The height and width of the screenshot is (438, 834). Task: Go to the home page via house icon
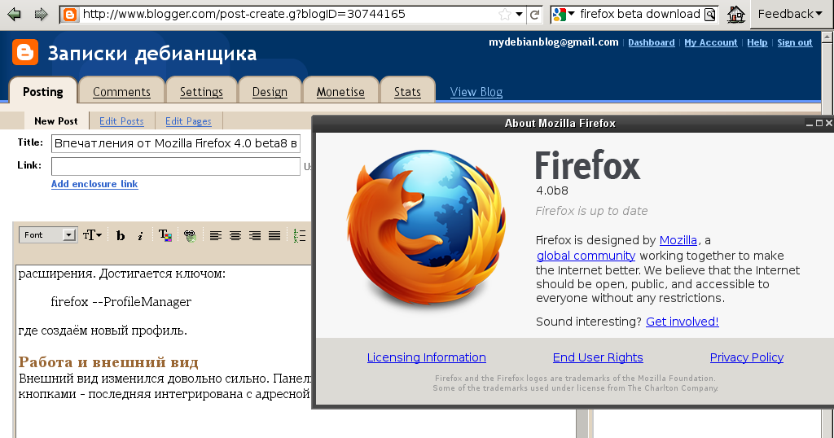click(x=736, y=15)
